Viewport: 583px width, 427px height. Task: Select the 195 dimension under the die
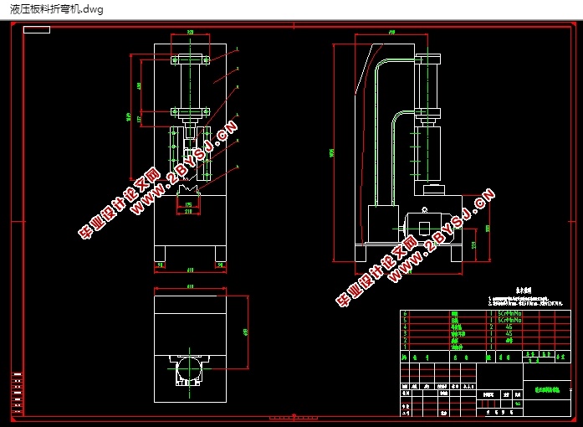coord(188,204)
